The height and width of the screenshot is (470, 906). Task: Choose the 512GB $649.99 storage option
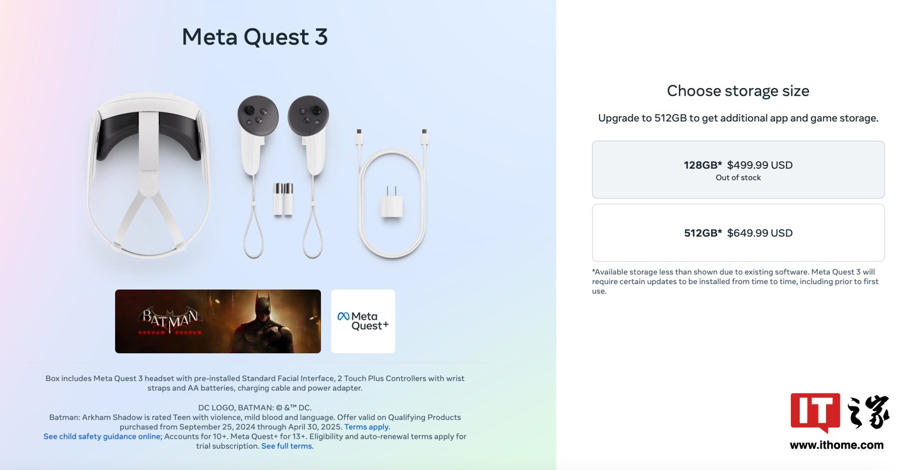coord(738,233)
